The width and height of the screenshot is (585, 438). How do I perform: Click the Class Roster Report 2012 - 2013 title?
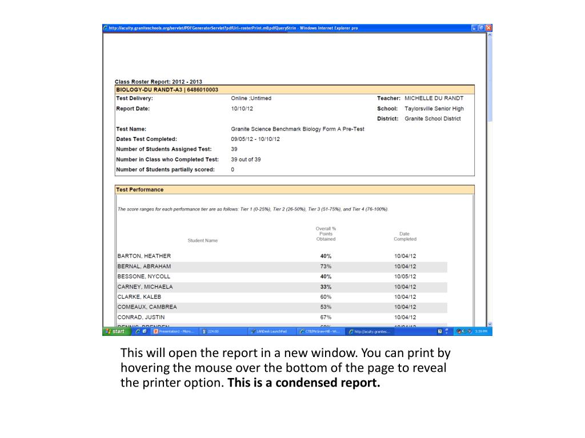(158, 82)
